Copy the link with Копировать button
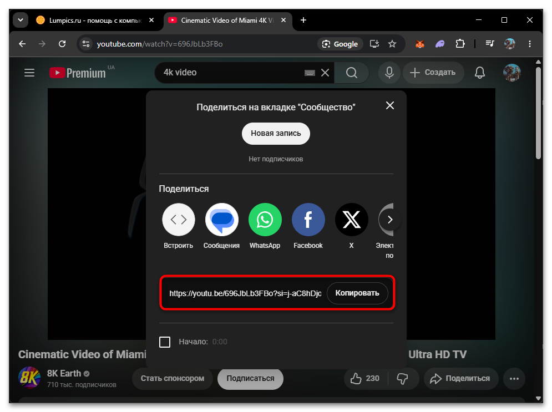The width and height of the screenshot is (552, 412). click(x=357, y=293)
